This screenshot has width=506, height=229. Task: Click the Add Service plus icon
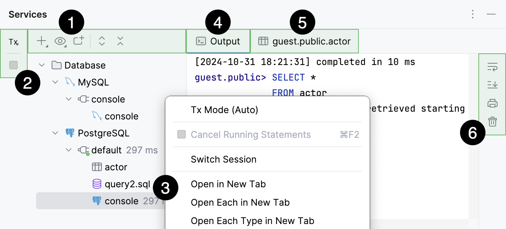click(x=42, y=41)
